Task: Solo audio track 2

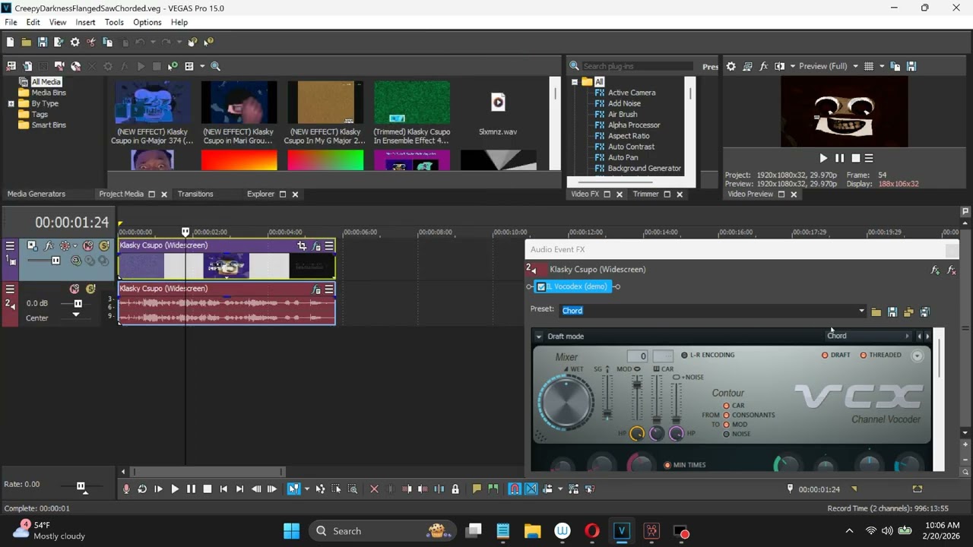Action: pos(90,289)
